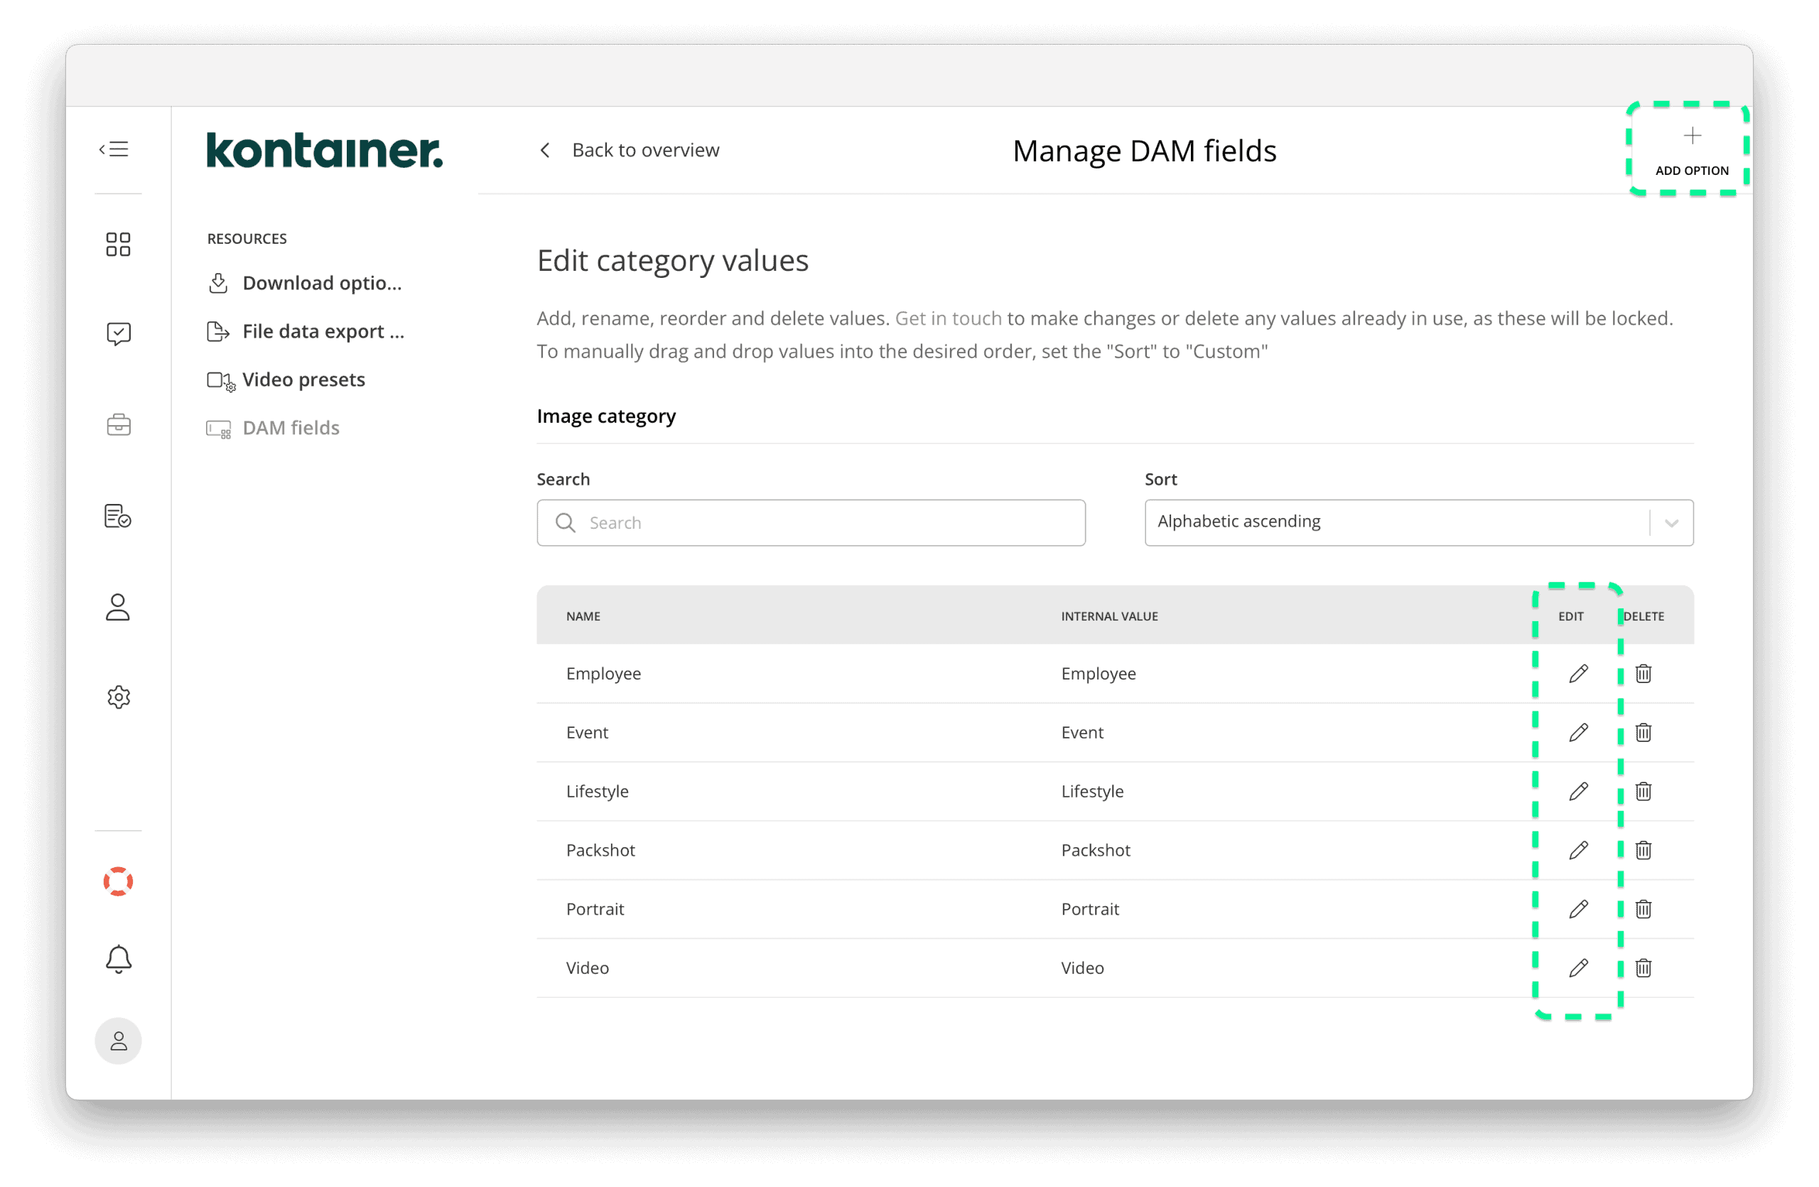
Task: Click the approvals chat bubble icon
Action: point(119,333)
